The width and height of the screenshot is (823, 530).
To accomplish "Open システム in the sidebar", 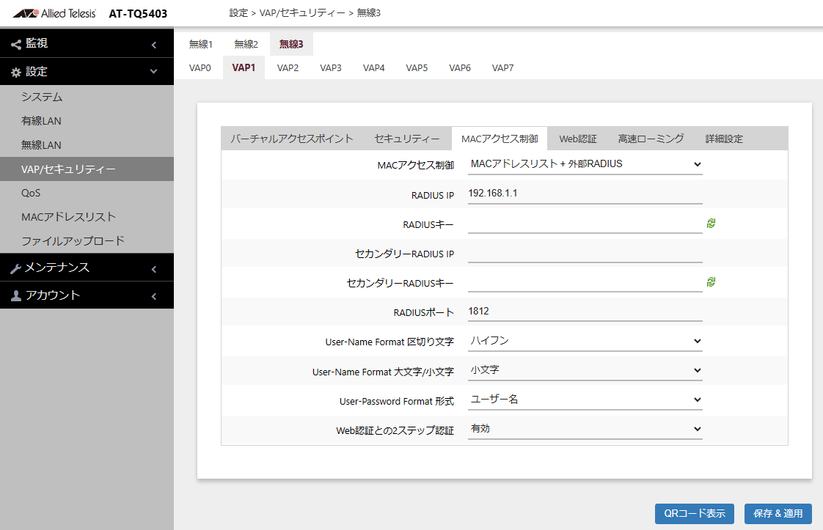I will pos(87,97).
